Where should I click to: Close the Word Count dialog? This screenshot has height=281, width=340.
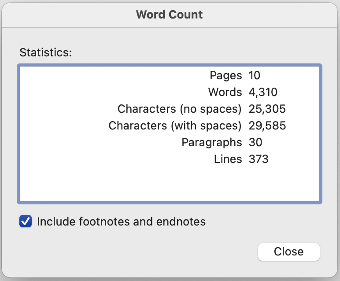point(288,252)
